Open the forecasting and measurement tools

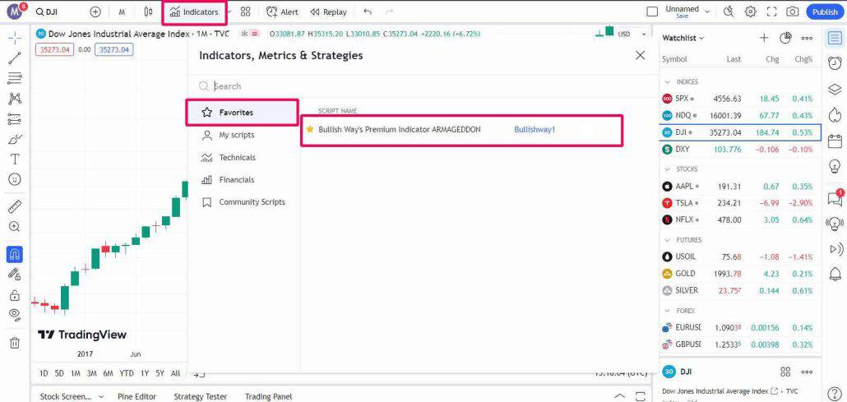click(15, 119)
